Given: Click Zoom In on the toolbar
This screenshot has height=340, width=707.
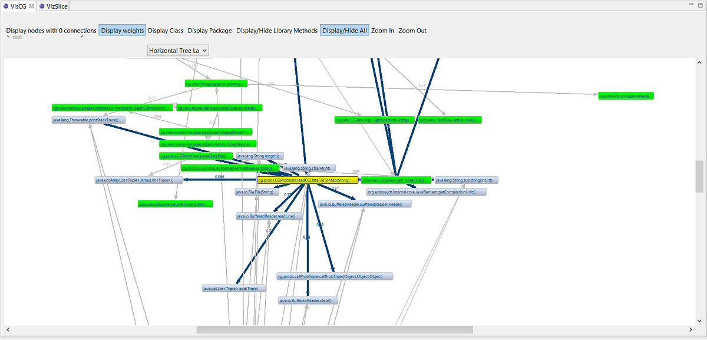Looking at the screenshot, I should click(382, 30).
